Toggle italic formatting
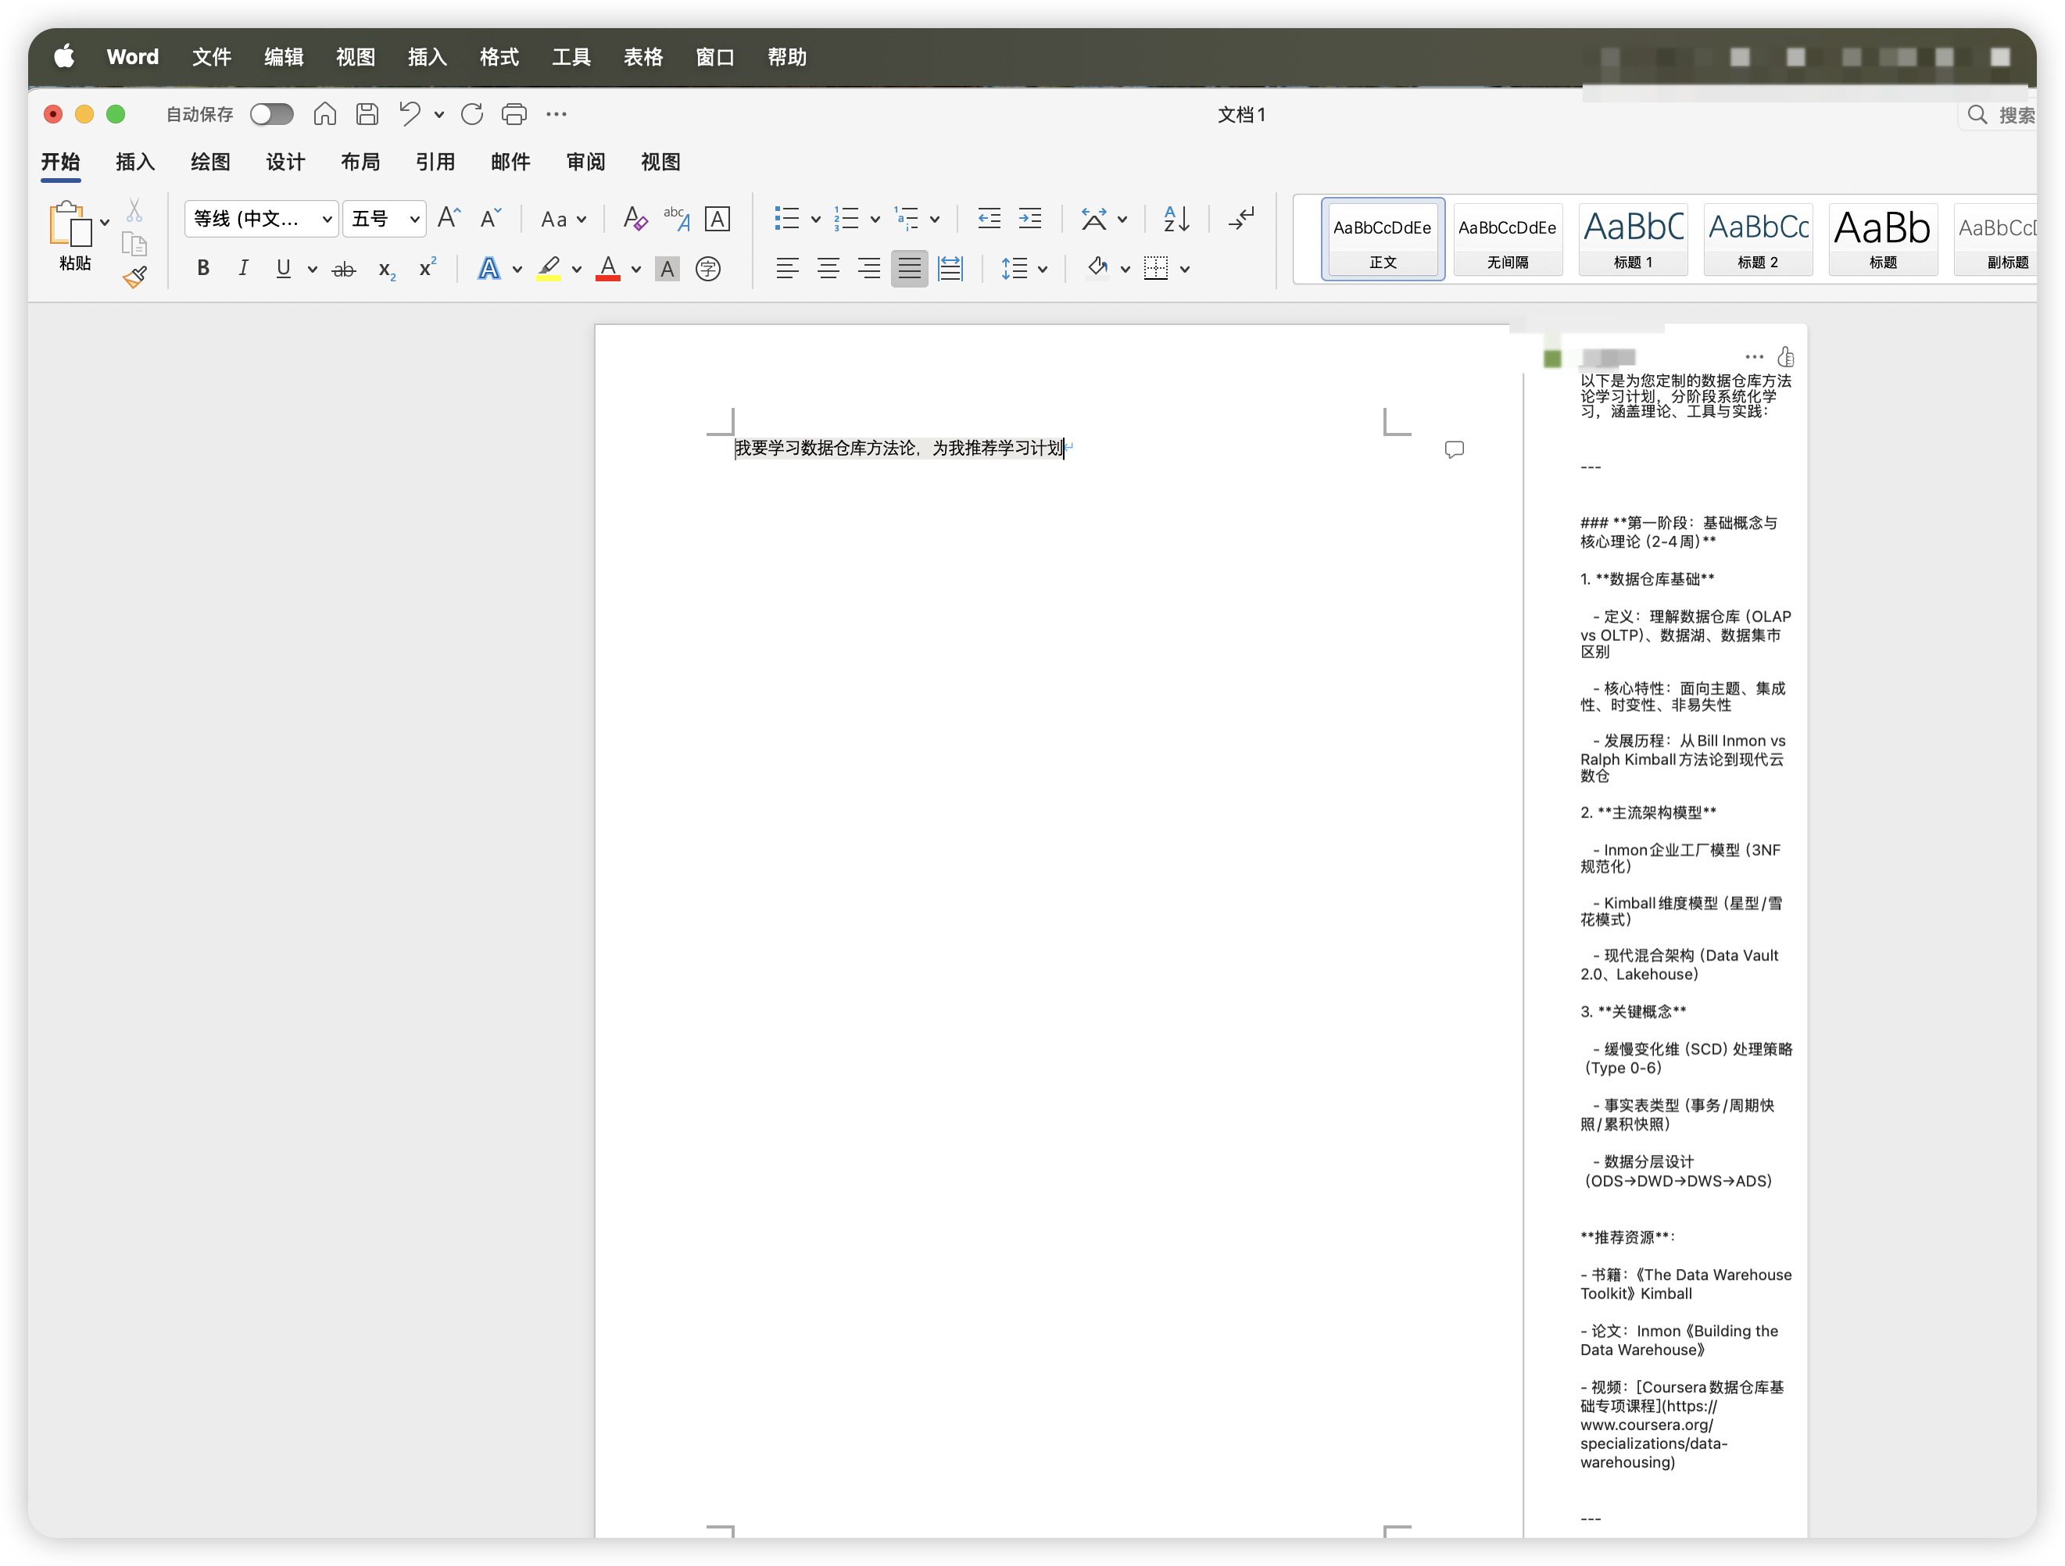The height and width of the screenshot is (1566, 2065). pos(243,270)
